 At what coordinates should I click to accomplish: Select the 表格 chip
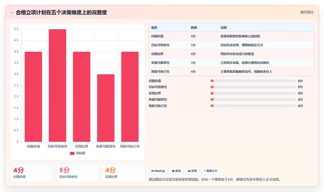click(x=176, y=171)
